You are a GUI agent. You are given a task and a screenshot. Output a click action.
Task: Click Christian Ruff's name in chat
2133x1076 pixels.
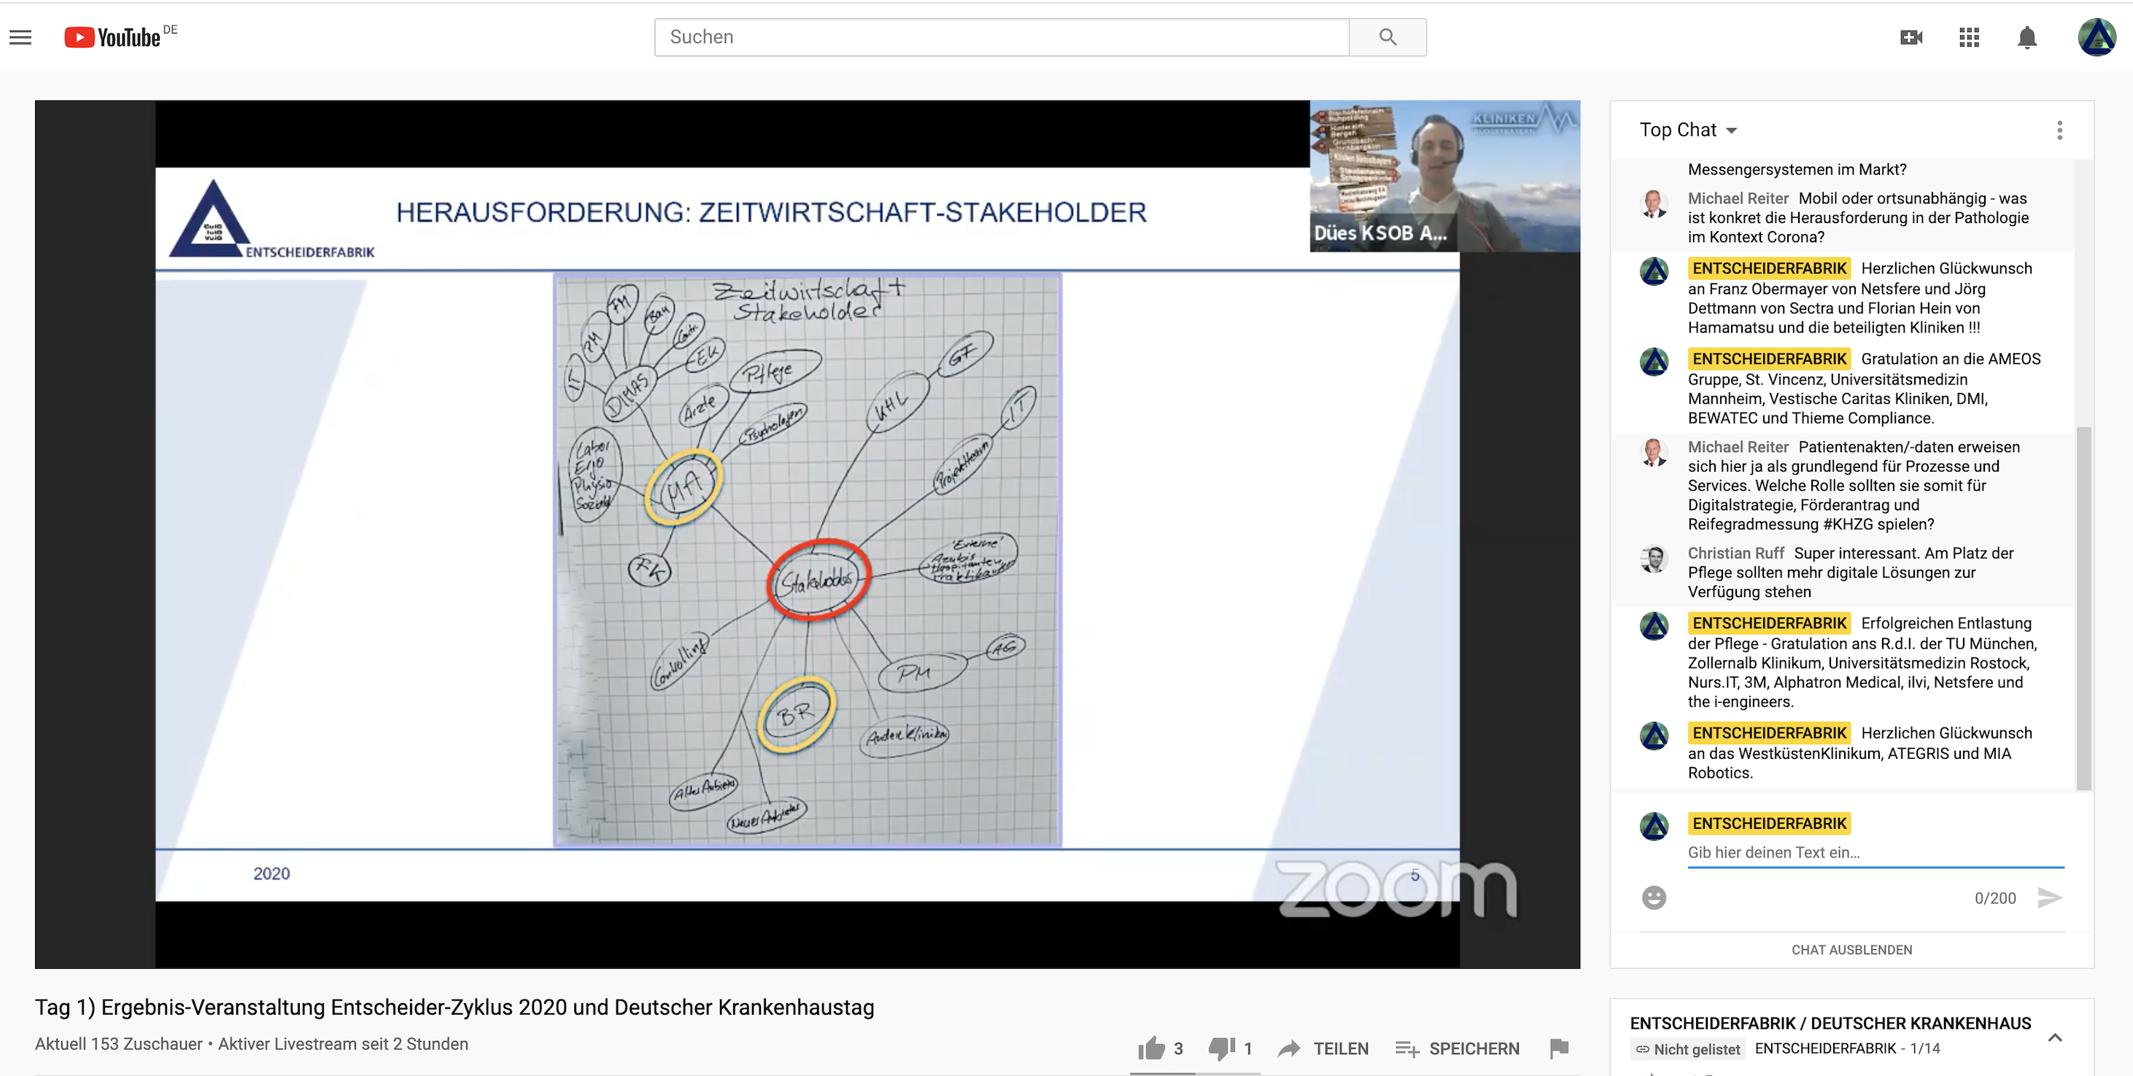[1735, 553]
